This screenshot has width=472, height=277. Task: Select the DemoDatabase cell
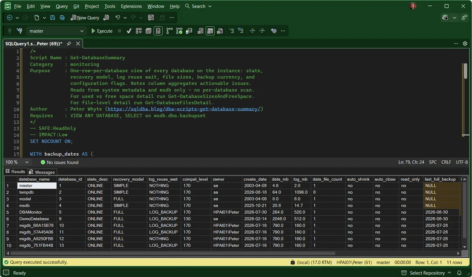[37, 219]
